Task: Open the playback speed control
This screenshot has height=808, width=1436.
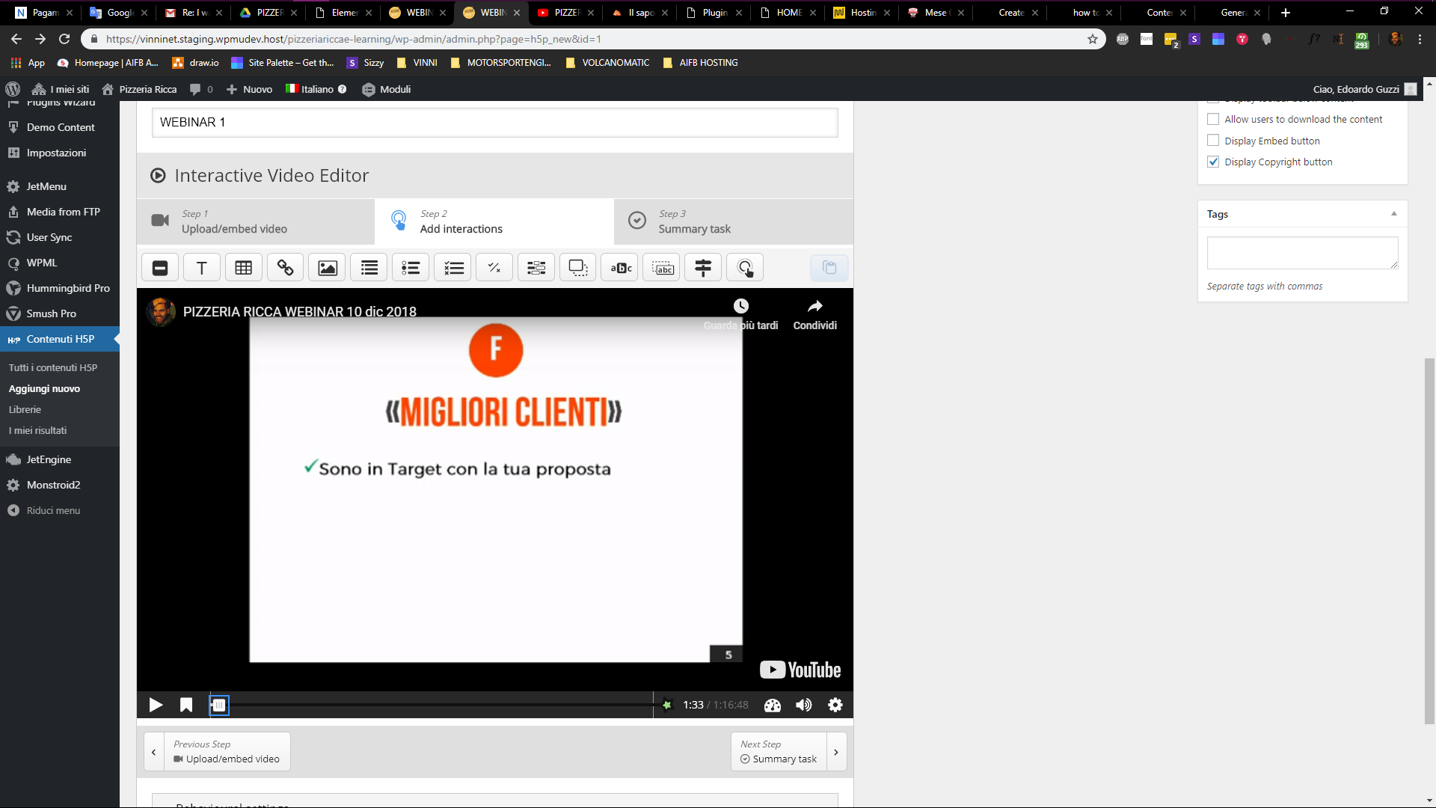Action: (x=773, y=705)
